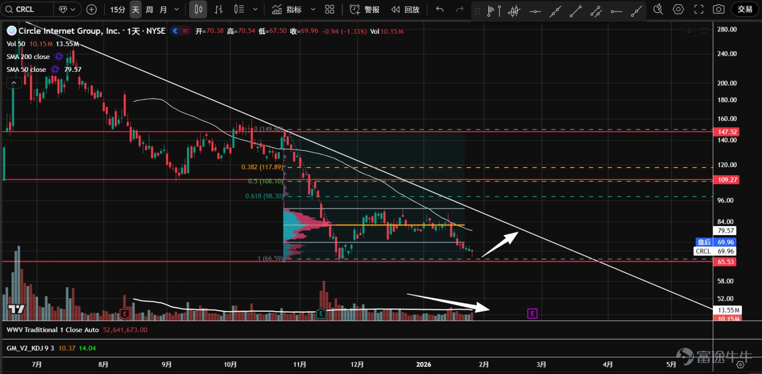Click the 79.57 SMA price label
762x374 pixels.
click(x=725, y=231)
